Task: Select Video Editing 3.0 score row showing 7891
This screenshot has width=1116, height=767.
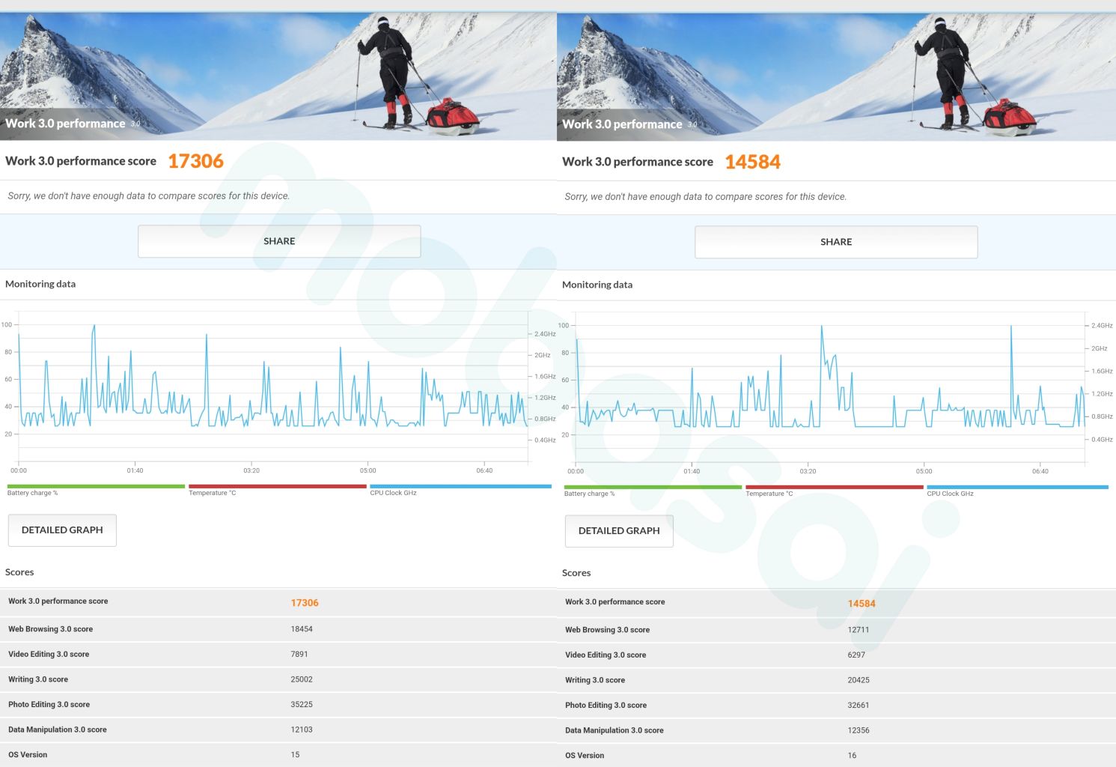Action: pos(278,655)
